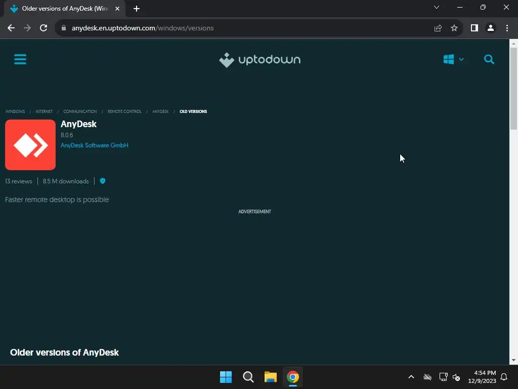Open the WINDOWS breadcrumb link

(15, 111)
